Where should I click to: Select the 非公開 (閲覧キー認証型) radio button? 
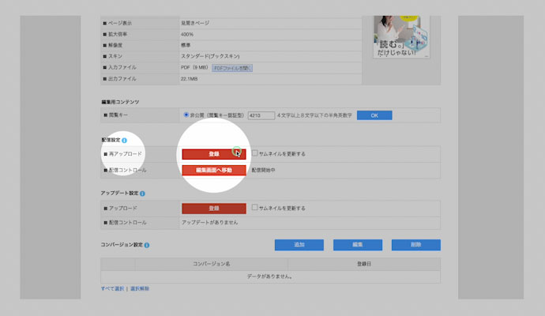point(186,115)
